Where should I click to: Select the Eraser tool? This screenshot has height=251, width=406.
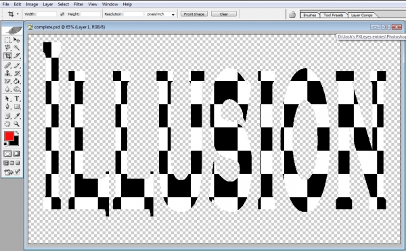click(x=7, y=82)
